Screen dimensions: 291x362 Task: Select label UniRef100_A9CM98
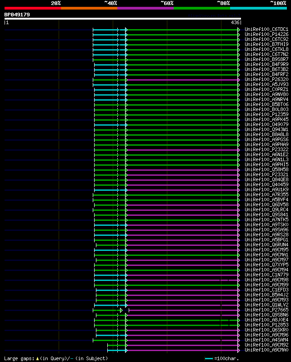coord(266,280)
